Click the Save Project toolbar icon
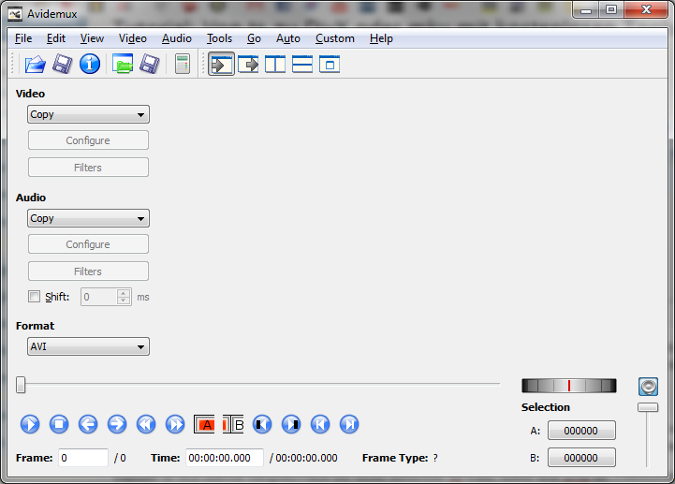675x484 pixels. [150, 65]
